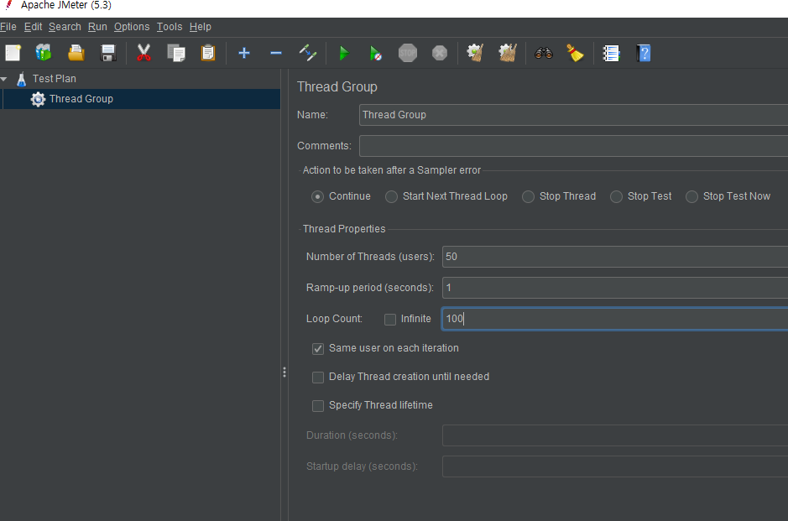Click Start no pauses icon
This screenshot has width=788, height=521.
pos(375,53)
